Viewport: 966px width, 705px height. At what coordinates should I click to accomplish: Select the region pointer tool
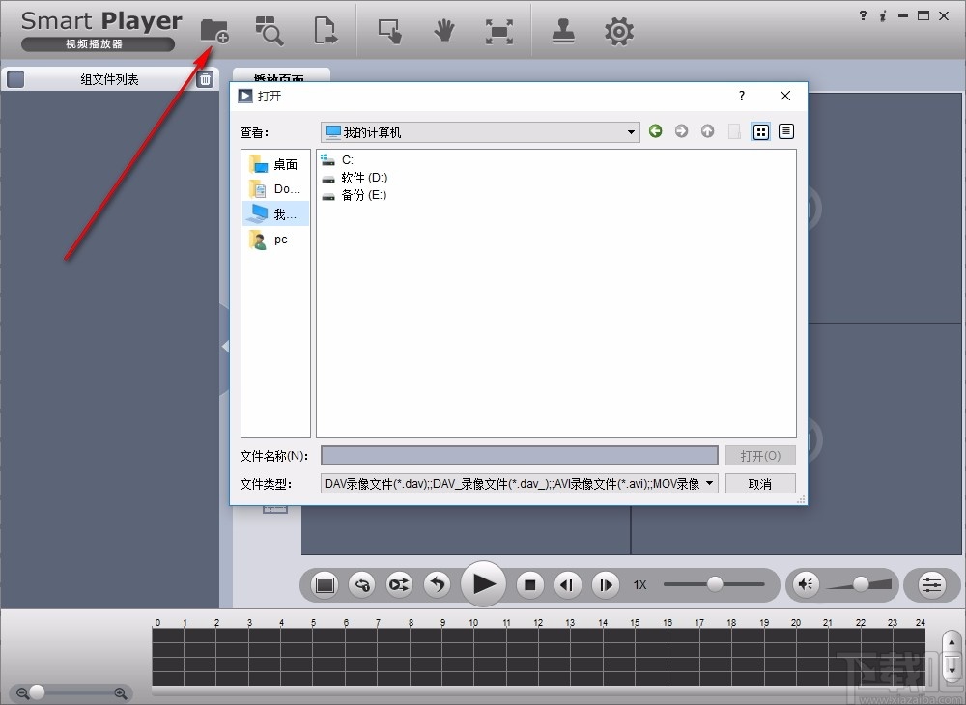[389, 31]
